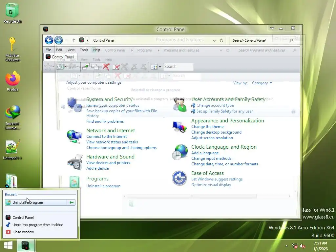
Task: Open the Windows Start button
Action: [x=8, y=245]
